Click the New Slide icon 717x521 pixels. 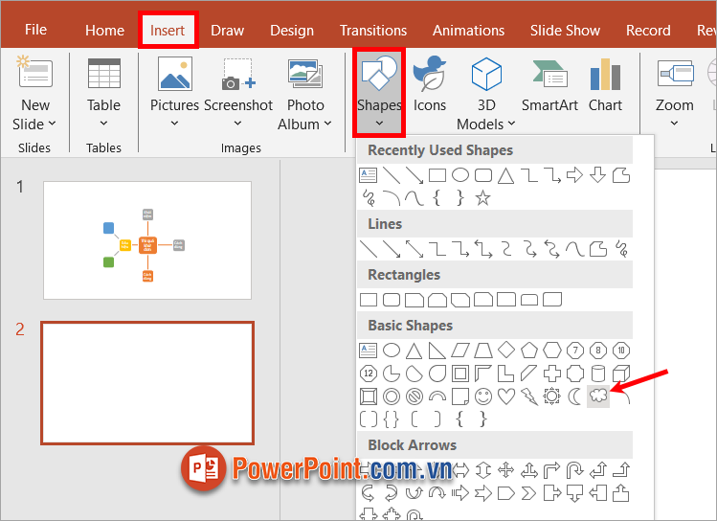coord(34,72)
